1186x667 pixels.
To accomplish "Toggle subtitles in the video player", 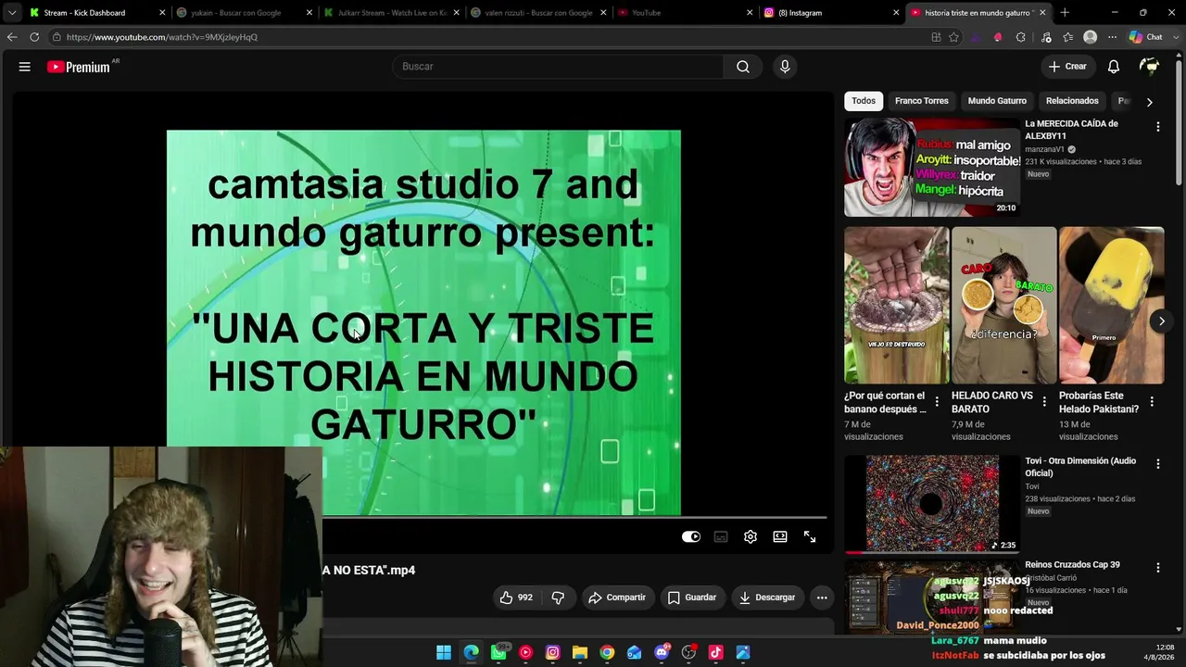I will pyautogui.click(x=721, y=536).
